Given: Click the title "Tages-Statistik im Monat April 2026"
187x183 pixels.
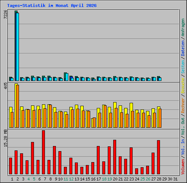Looking at the screenshot, I should (x=52, y=5).
